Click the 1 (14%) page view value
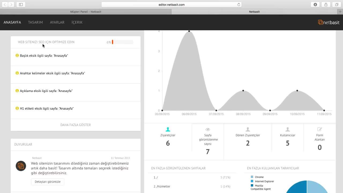The image size is (343, 193). [225, 187]
